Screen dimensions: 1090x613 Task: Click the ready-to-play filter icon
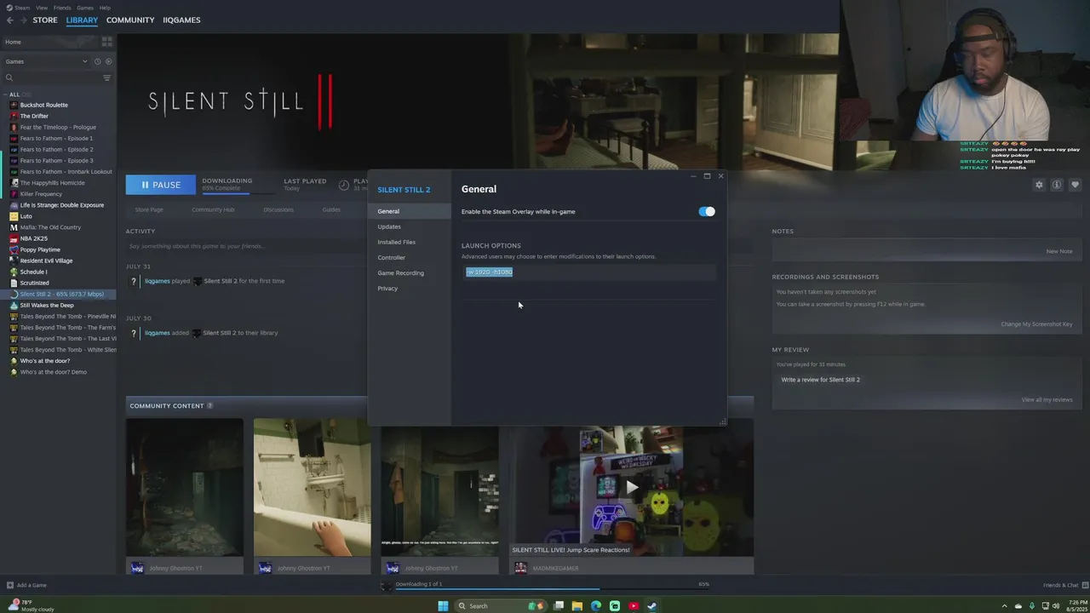[108, 61]
